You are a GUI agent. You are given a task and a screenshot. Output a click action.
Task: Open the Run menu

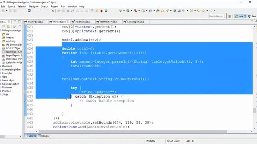tap(63, 6)
